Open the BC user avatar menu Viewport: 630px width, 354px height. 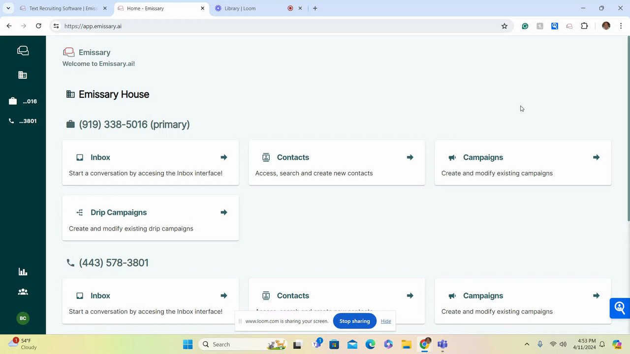23,318
